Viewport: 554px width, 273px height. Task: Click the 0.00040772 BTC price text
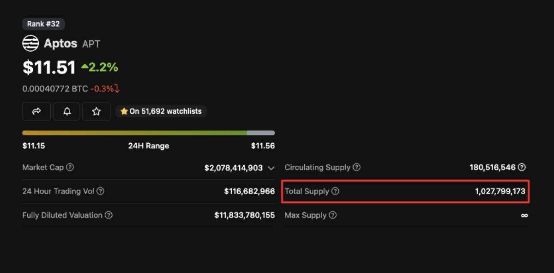point(55,89)
